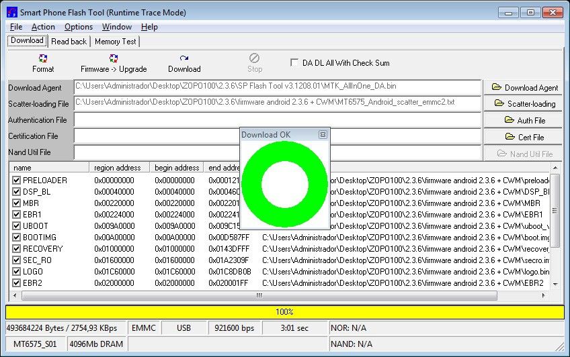Switch to the Memory Test tab

coord(115,42)
